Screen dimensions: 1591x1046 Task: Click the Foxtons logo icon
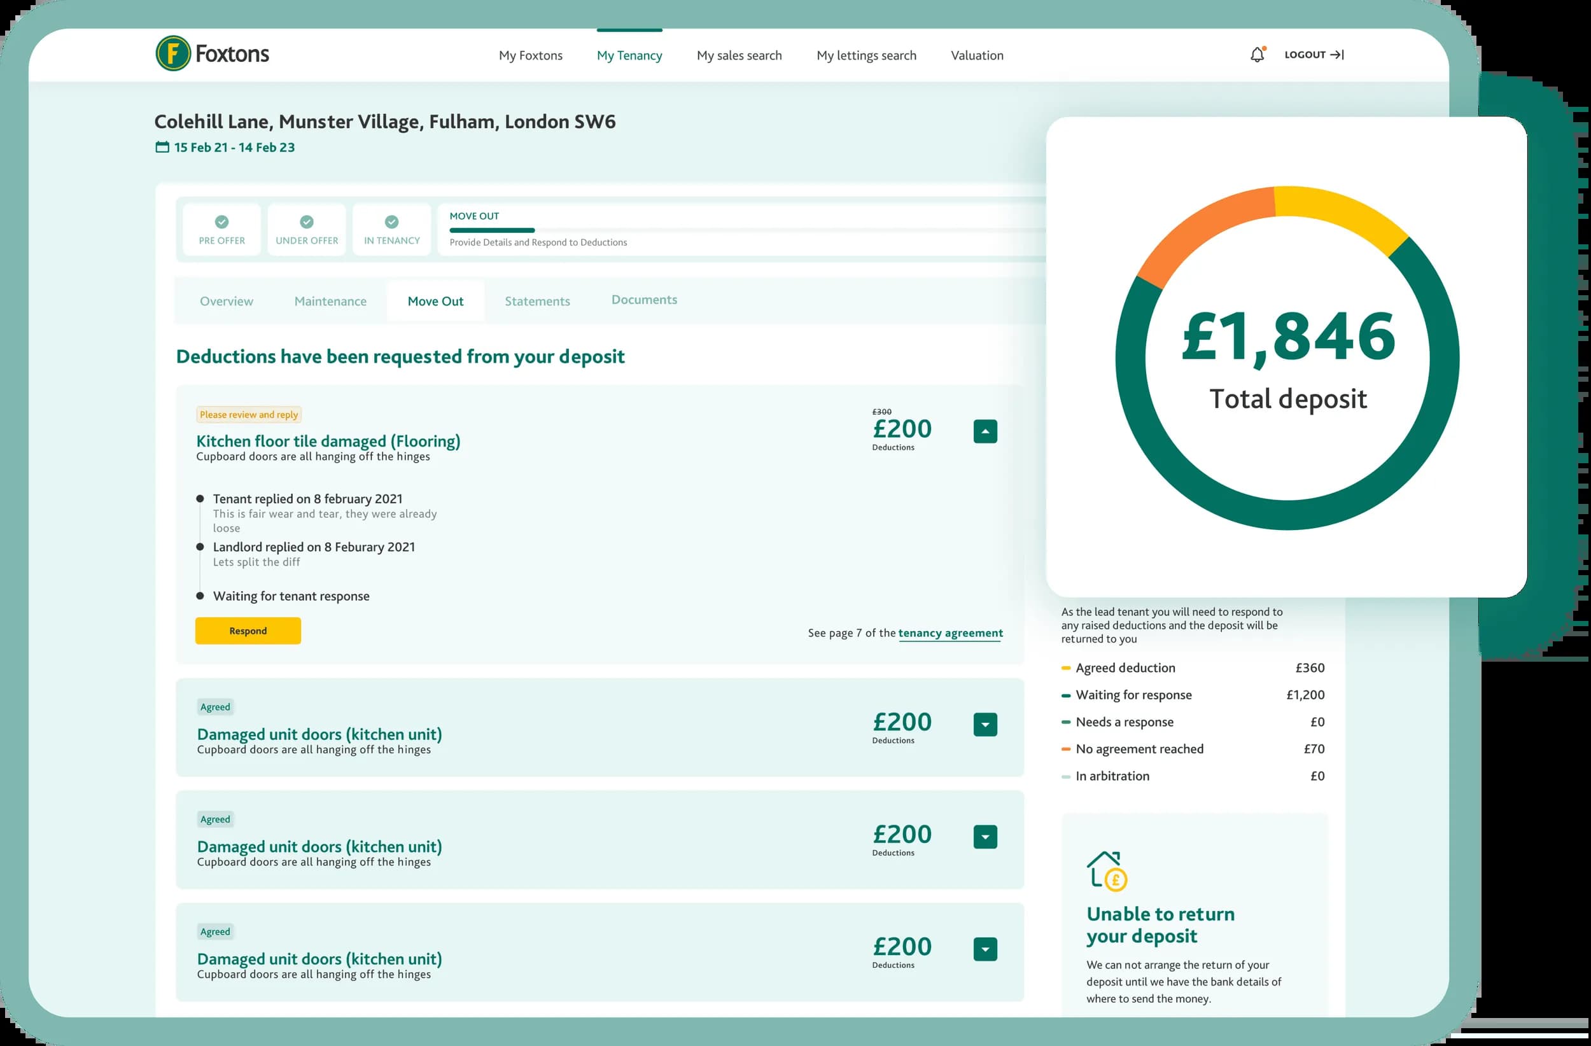[x=173, y=53]
